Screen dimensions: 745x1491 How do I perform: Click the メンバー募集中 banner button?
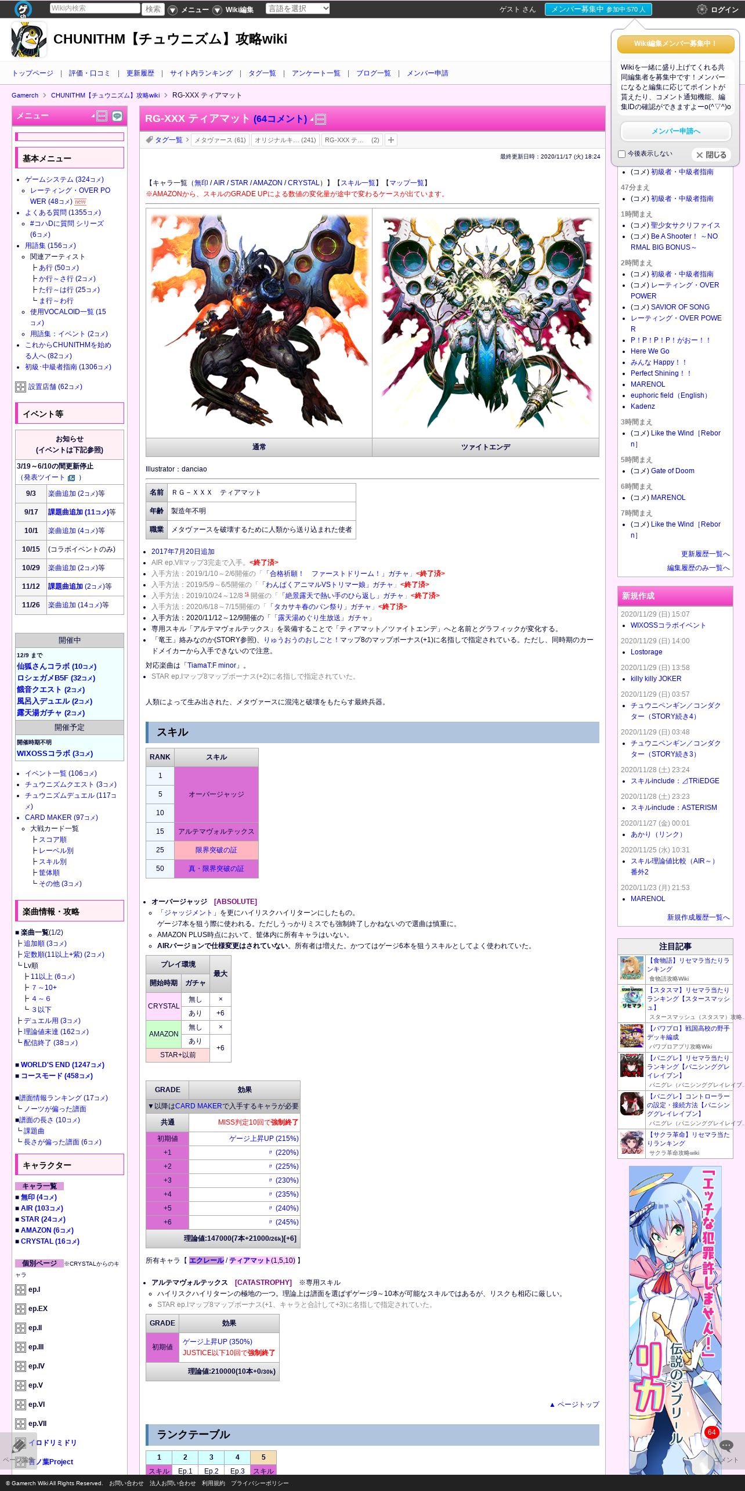pyautogui.click(x=598, y=9)
